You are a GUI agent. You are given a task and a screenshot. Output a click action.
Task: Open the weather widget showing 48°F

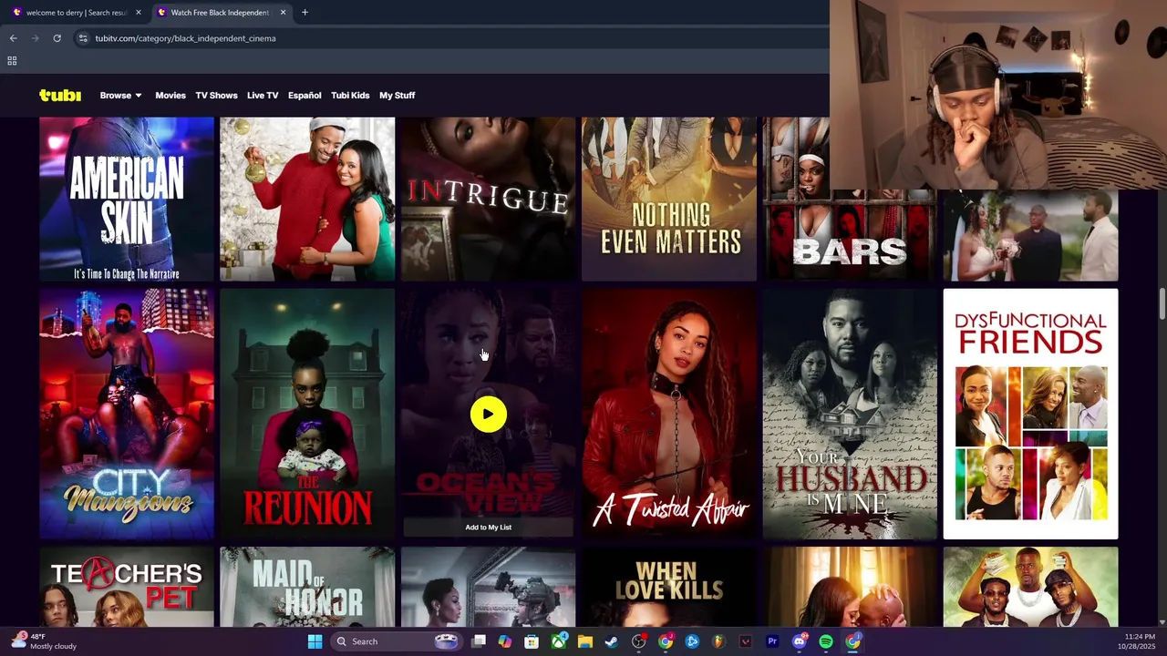pyautogui.click(x=44, y=641)
